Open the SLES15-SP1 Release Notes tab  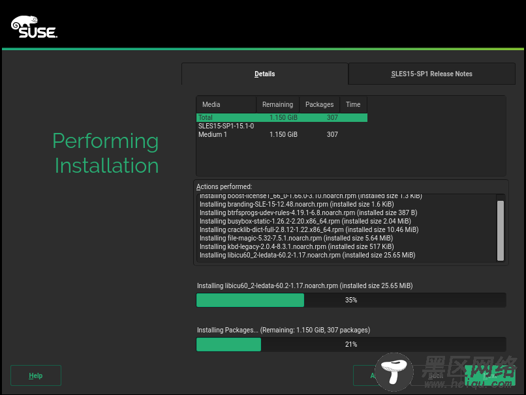pyautogui.click(x=432, y=74)
